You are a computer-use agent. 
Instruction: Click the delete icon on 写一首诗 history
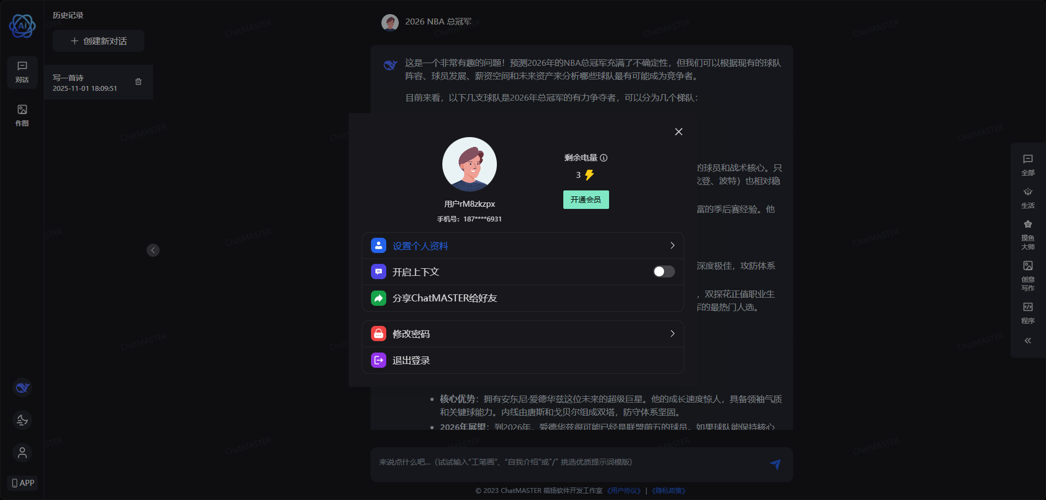click(138, 82)
